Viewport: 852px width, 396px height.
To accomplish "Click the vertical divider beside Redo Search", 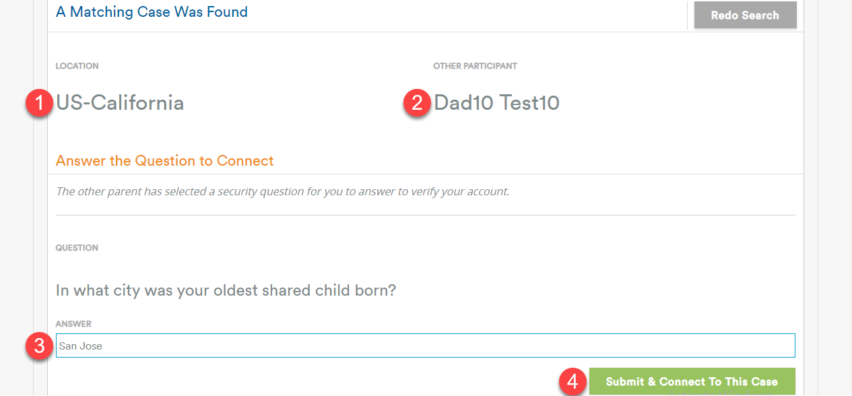I will tap(687, 15).
